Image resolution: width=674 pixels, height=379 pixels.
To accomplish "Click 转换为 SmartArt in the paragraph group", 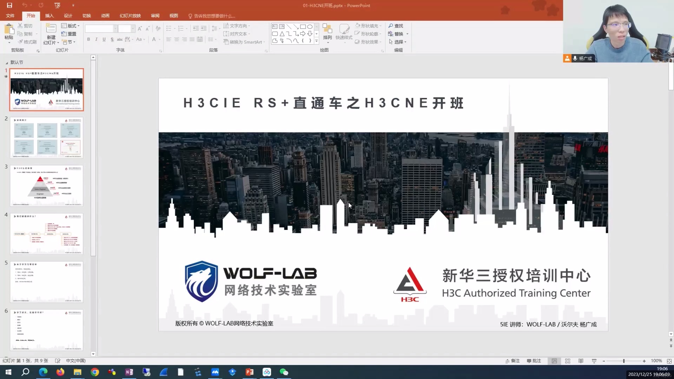I will click(244, 42).
